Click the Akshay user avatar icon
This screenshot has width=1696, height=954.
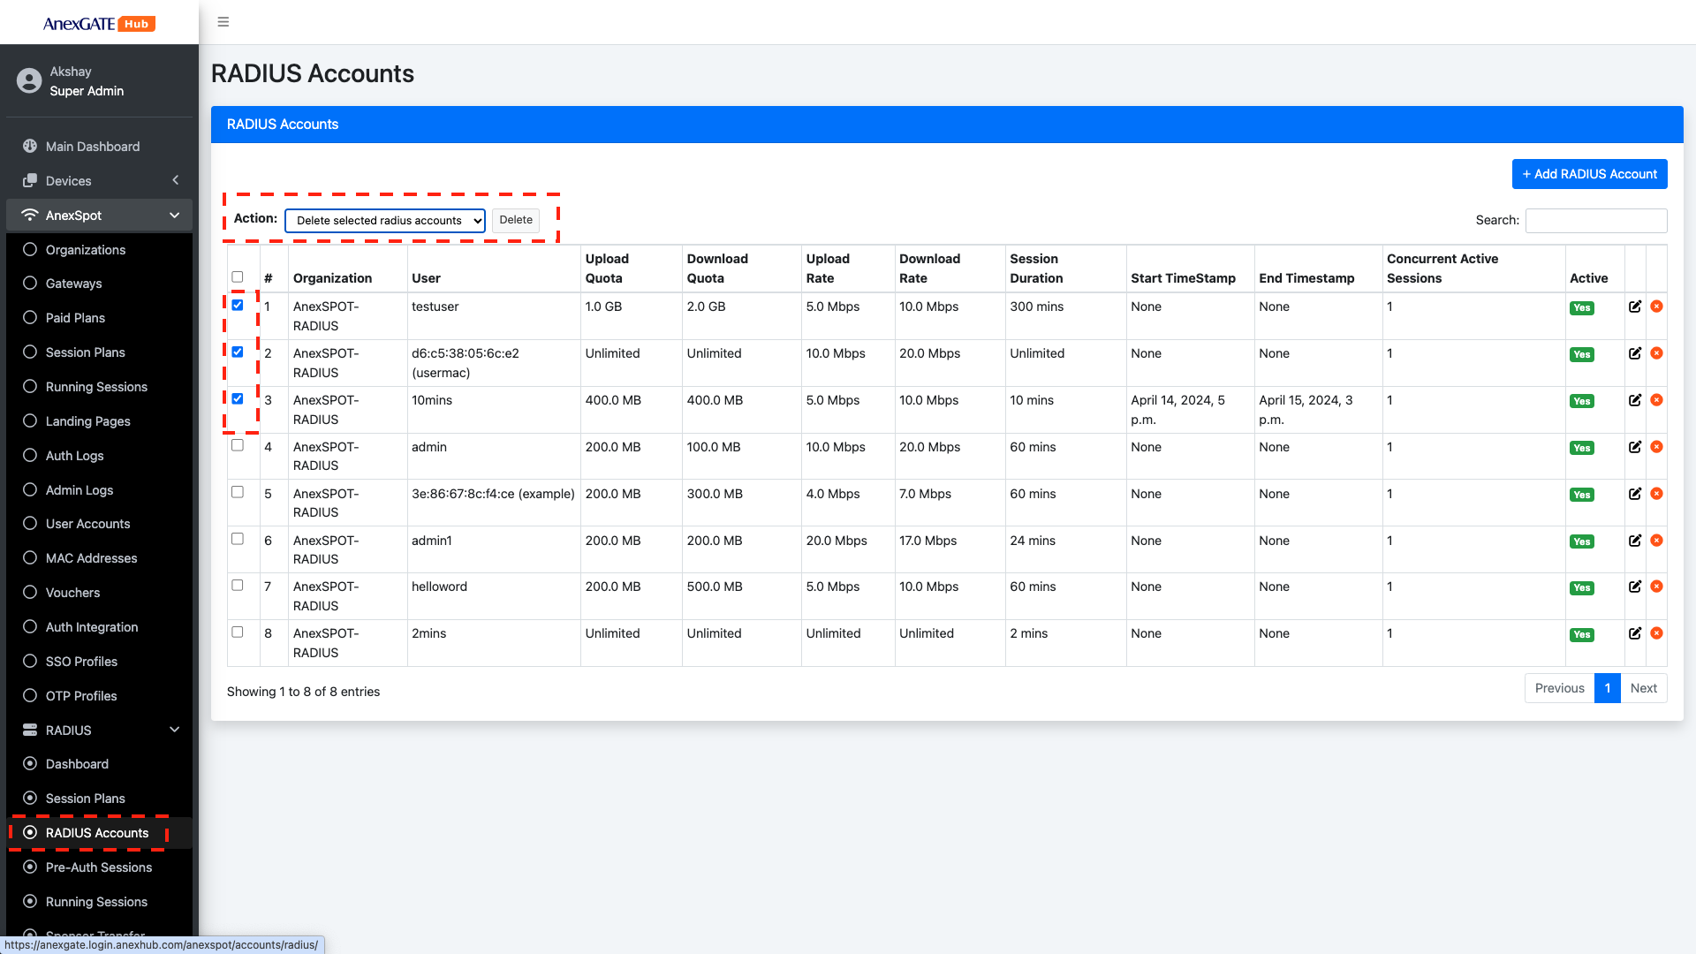(x=29, y=81)
